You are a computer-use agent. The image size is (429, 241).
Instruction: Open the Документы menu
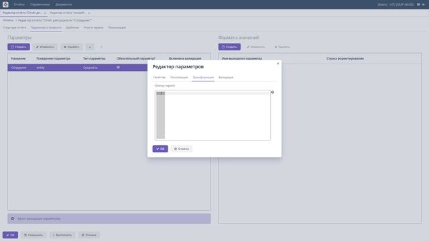tap(64, 5)
